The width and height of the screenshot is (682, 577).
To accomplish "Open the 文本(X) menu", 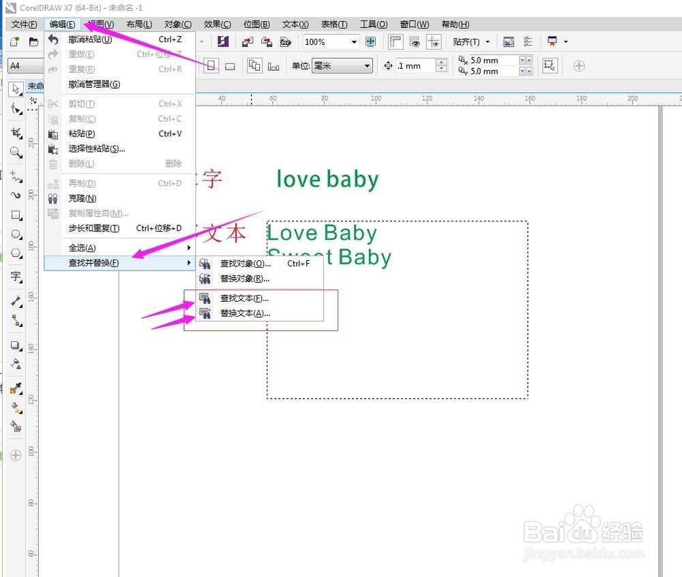I will point(295,25).
